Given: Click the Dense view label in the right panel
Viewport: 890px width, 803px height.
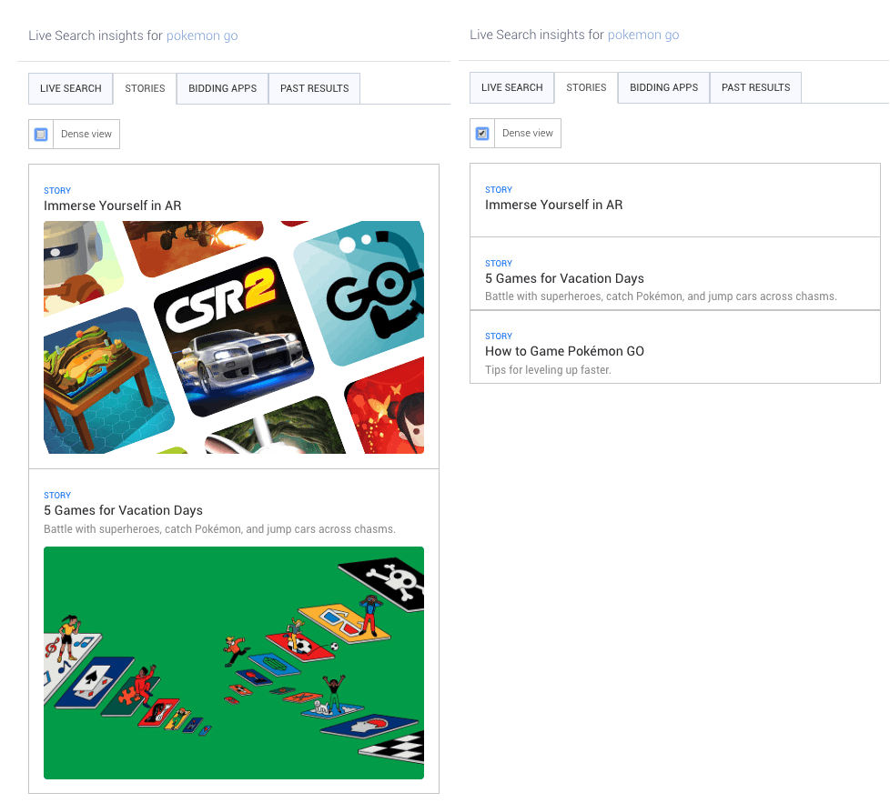Looking at the screenshot, I should click(528, 134).
